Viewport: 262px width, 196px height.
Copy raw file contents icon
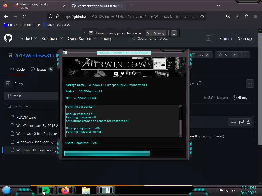(x=242, y=122)
